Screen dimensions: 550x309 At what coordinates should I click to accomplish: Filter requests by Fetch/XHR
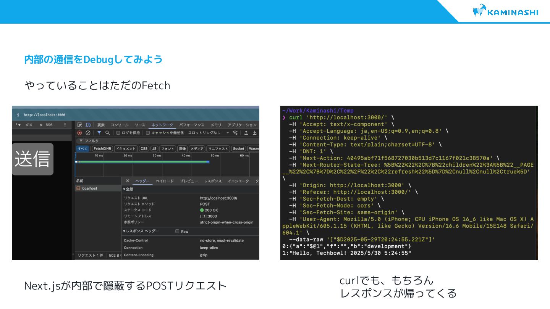[x=102, y=149]
